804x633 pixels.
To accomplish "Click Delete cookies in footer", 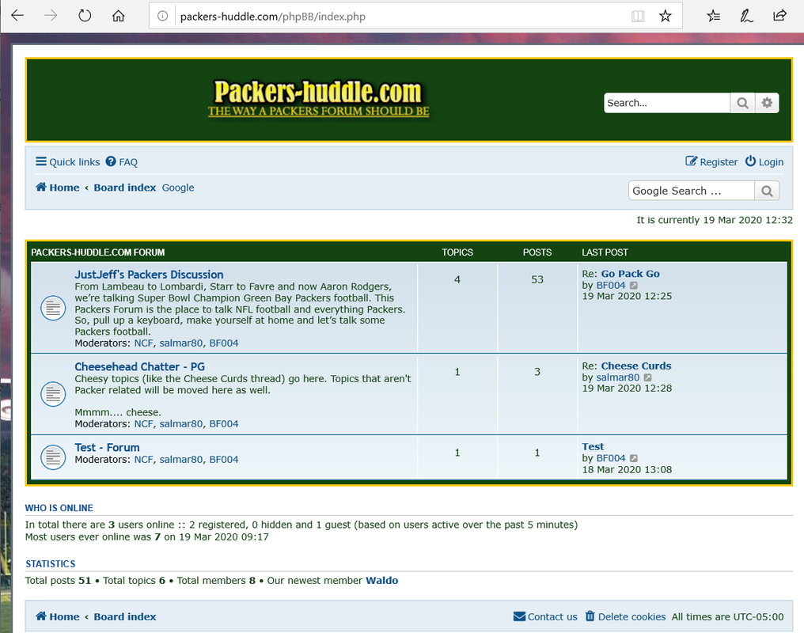I will 626,616.
